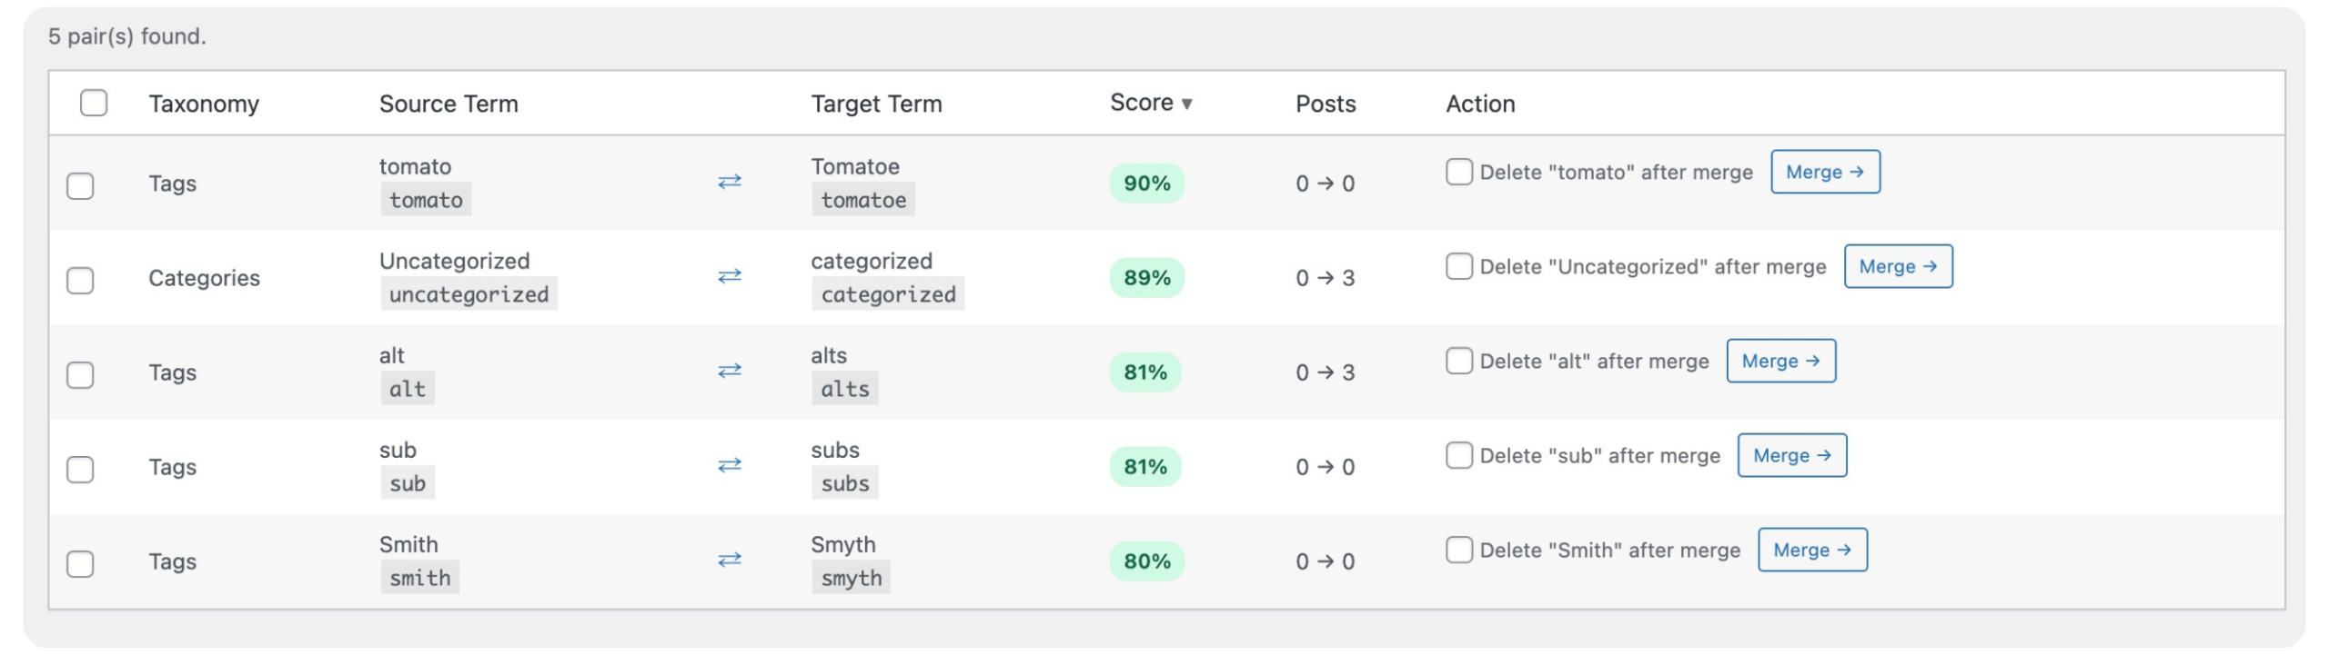Enable Delete "Uncategorized" after merge
Image resolution: width=2329 pixels, height=655 pixels.
(x=1458, y=266)
